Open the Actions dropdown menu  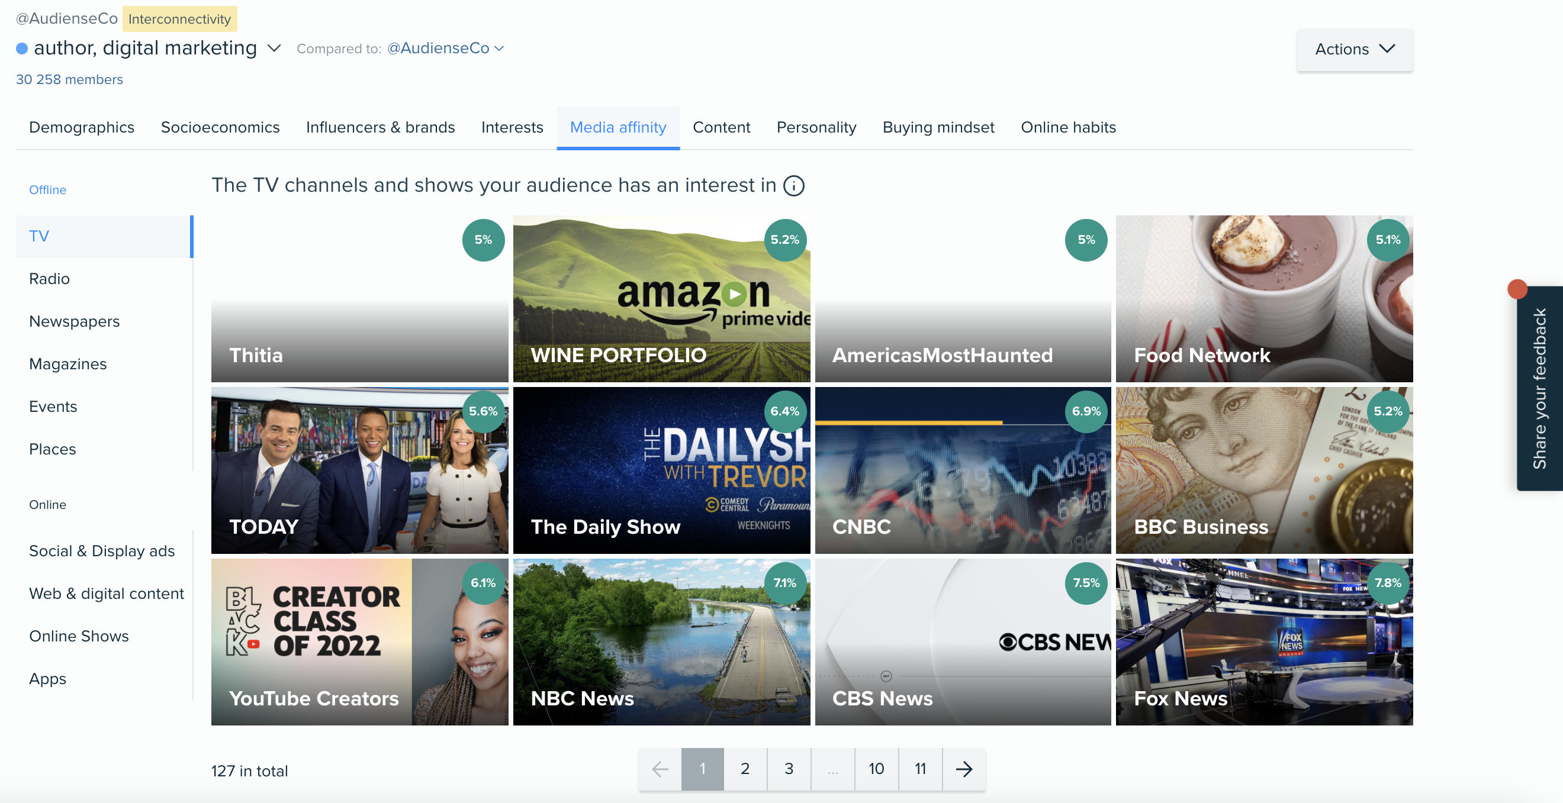(x=1354, y=49)
